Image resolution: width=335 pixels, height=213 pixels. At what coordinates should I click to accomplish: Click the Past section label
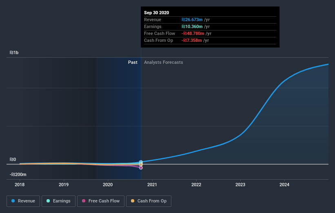tap(133, 62)
